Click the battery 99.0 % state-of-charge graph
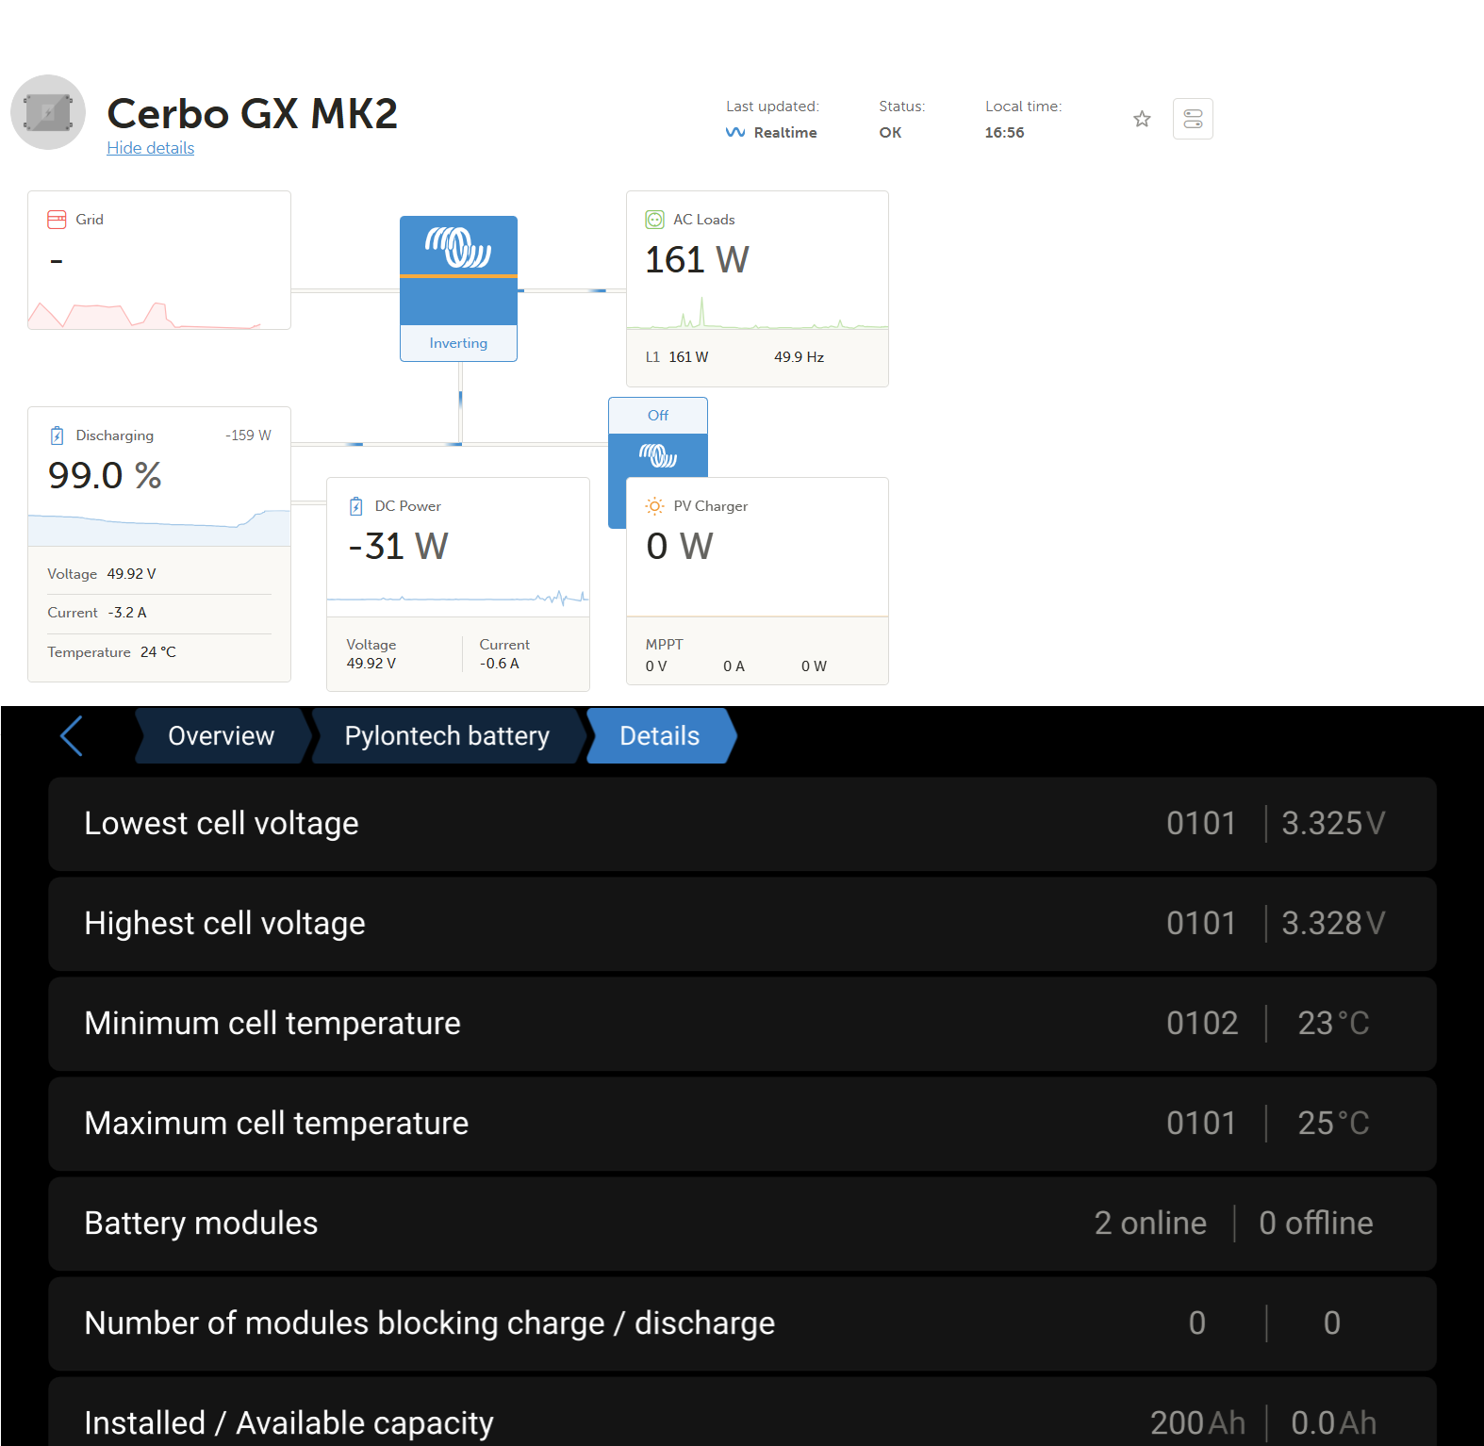The width and height of the screenshot is (1484, 1446). point(158,526)
